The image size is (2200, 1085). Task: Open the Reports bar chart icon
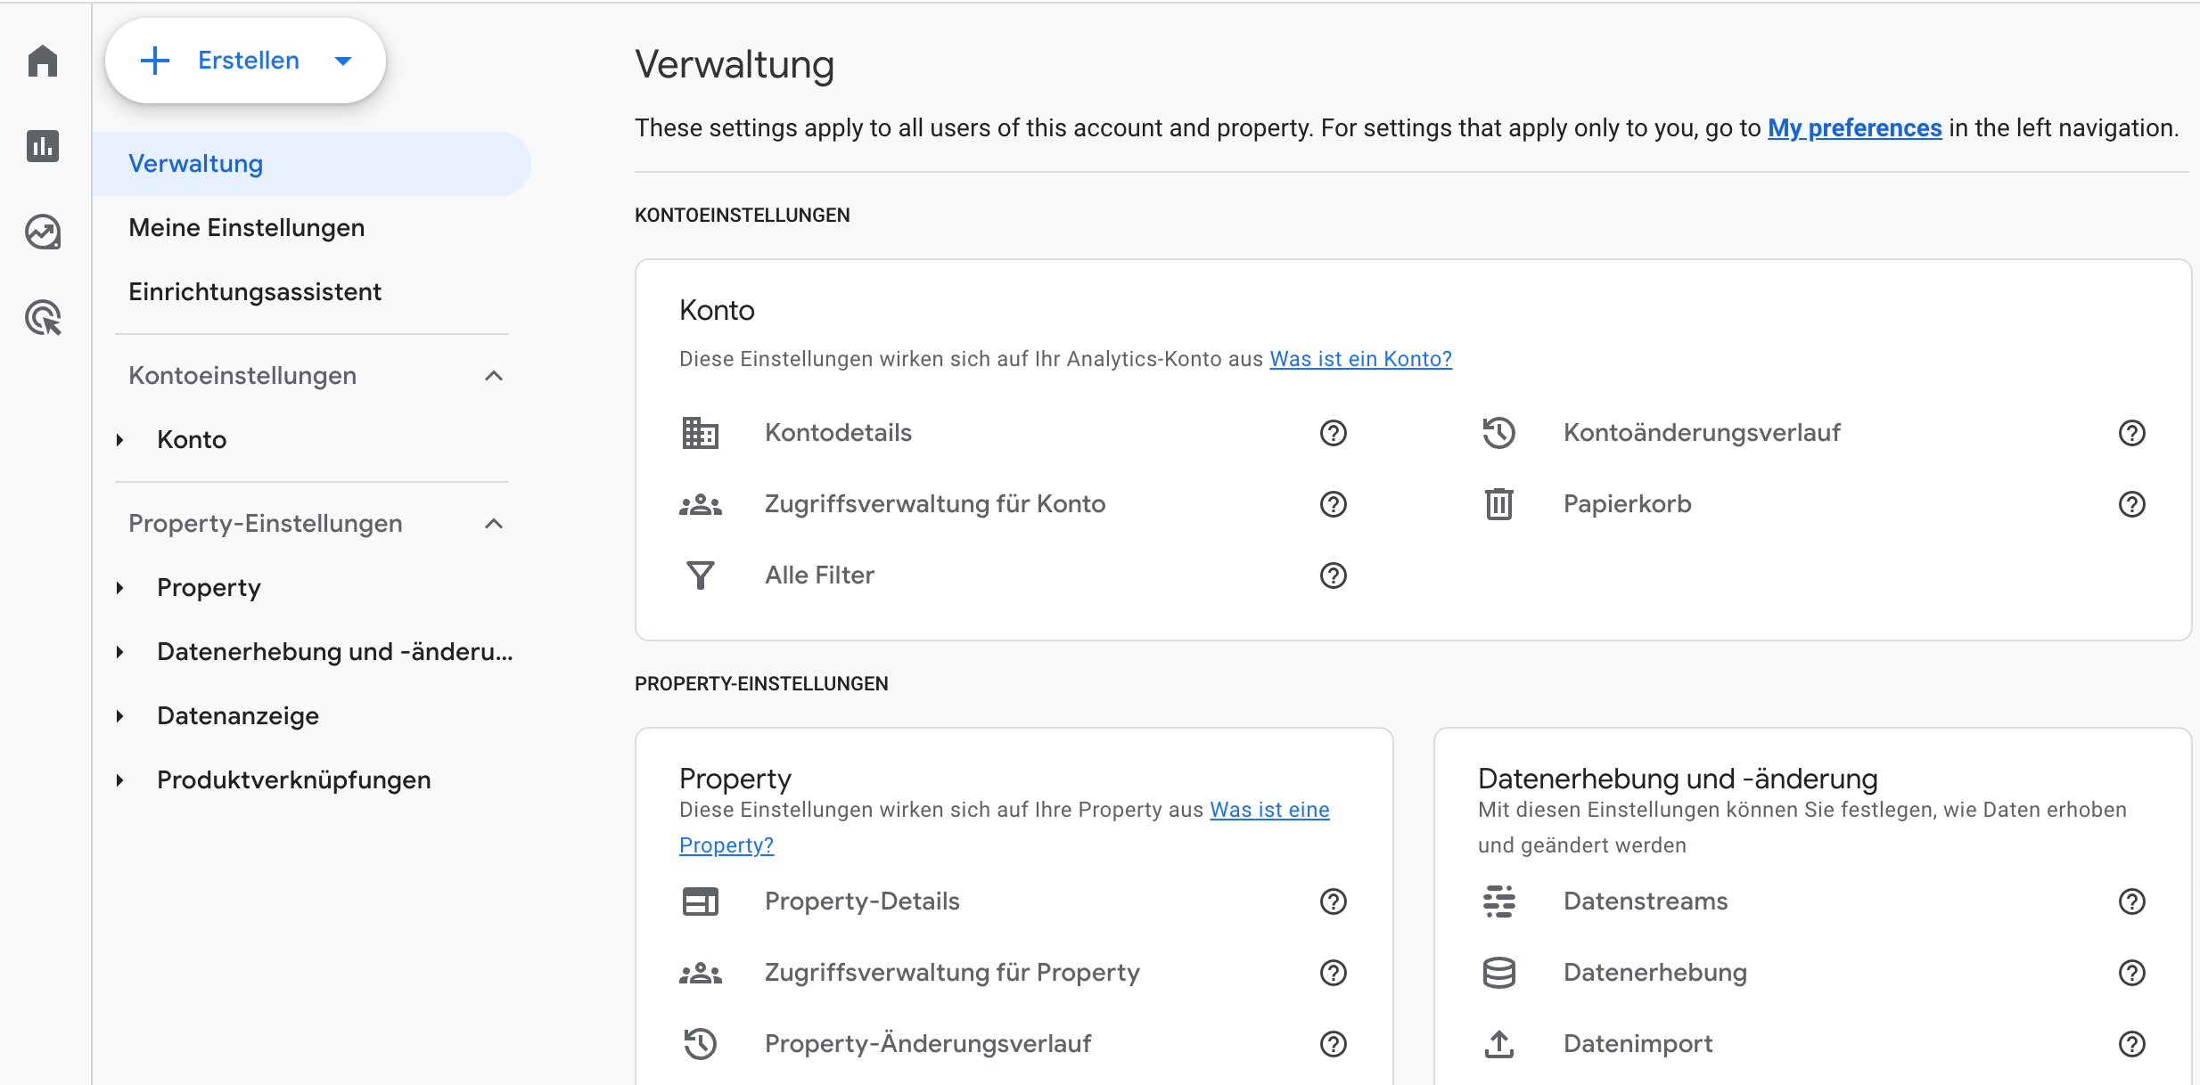tap(43, 146)
